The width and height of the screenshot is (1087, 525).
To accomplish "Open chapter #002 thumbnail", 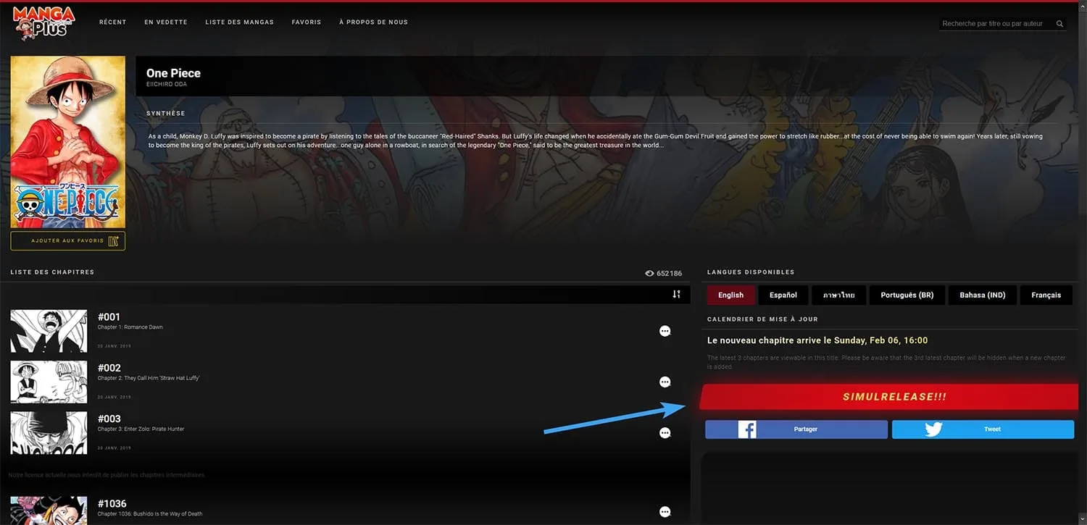I will 49,382.
